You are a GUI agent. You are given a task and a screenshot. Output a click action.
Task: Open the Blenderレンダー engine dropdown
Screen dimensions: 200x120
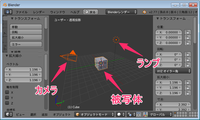pyautogui.click(x=121, y=12)
